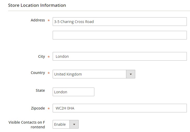The width and height of the screenshot is (190, 132).
Task: Click into the City field containing London
Action: click(120, 56)
